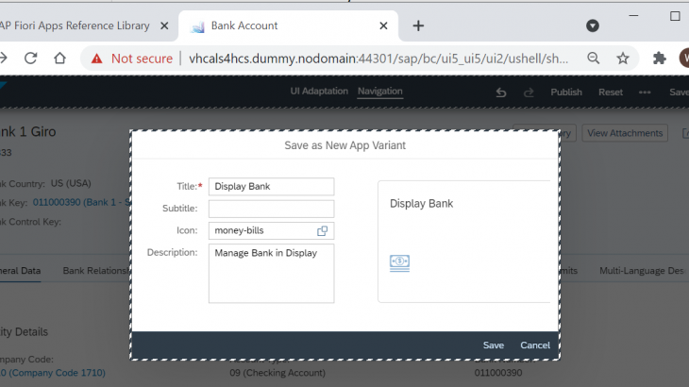Open the Bank Key 011000390 link
The image size is (689, 387).
point(82,203)
